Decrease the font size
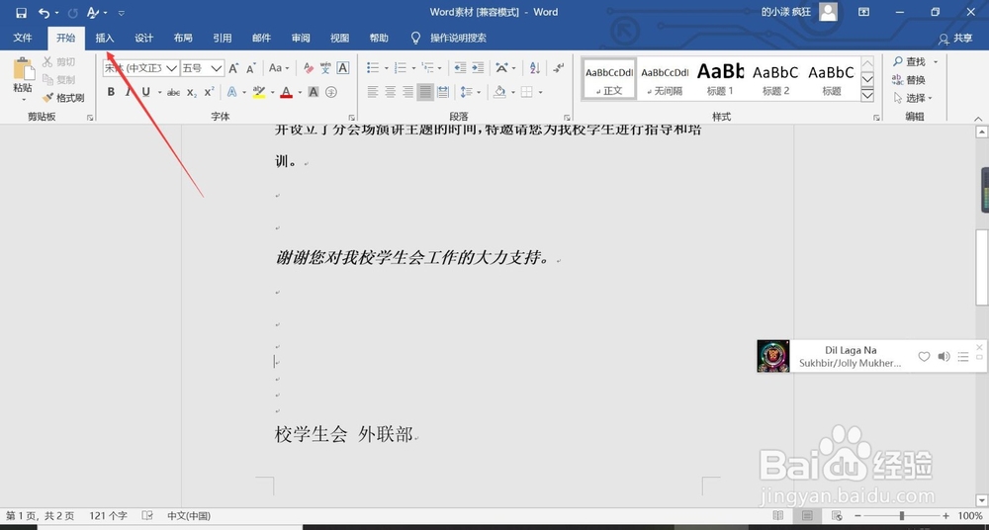The image size is (989, 530). [x=251, y=68]
